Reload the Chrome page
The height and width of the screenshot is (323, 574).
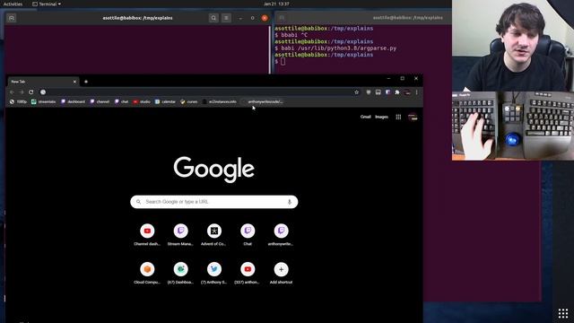pos(31,92)
